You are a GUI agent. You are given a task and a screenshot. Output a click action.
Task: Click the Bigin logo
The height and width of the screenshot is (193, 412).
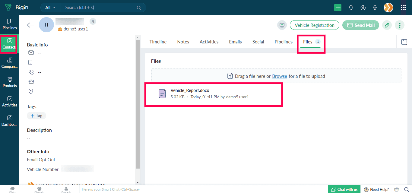pos(17,8)
